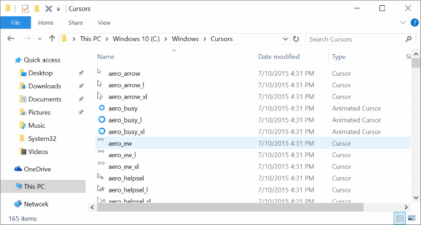Select the aero_busy animated cursor icon
421x225 pixels.
coord(102,108)
